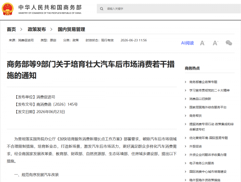The width and height of the screenshot is (241, 182).
Task: Focus the keyword search input field
Action: (x=169, y=9)
